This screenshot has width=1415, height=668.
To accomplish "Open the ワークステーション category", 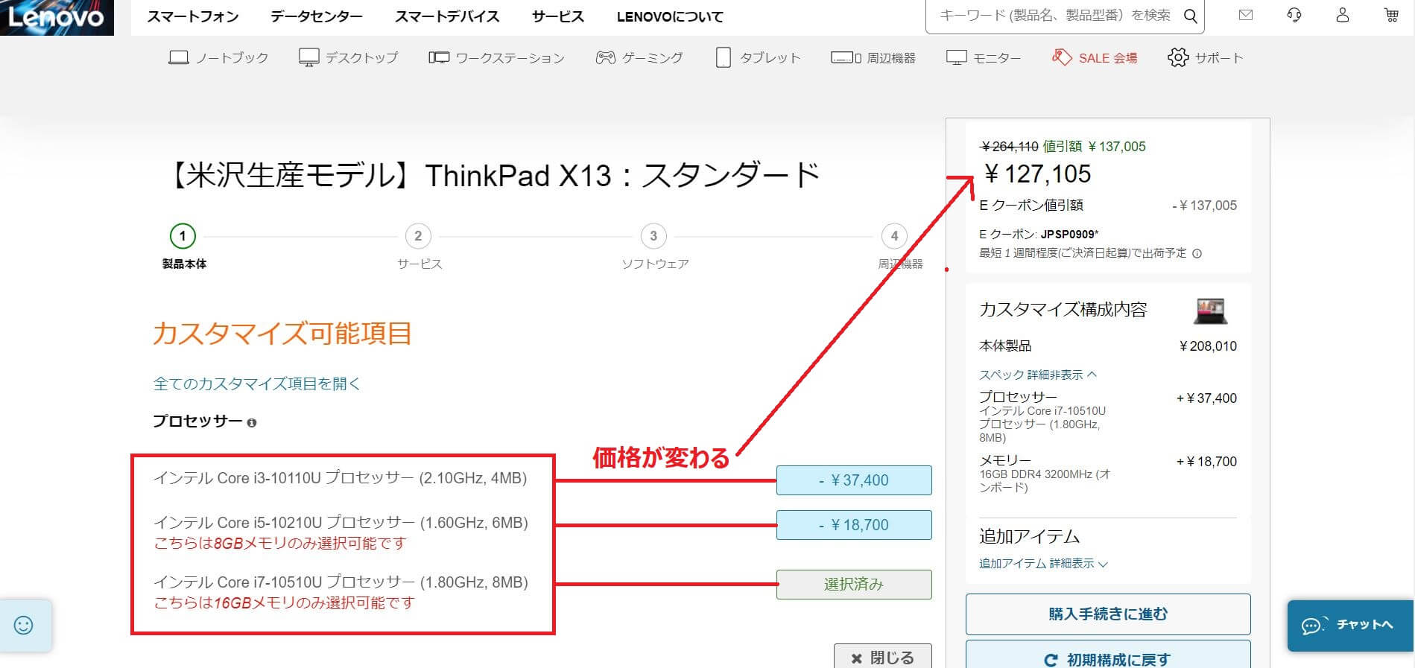I will click(x=510, y=57).
